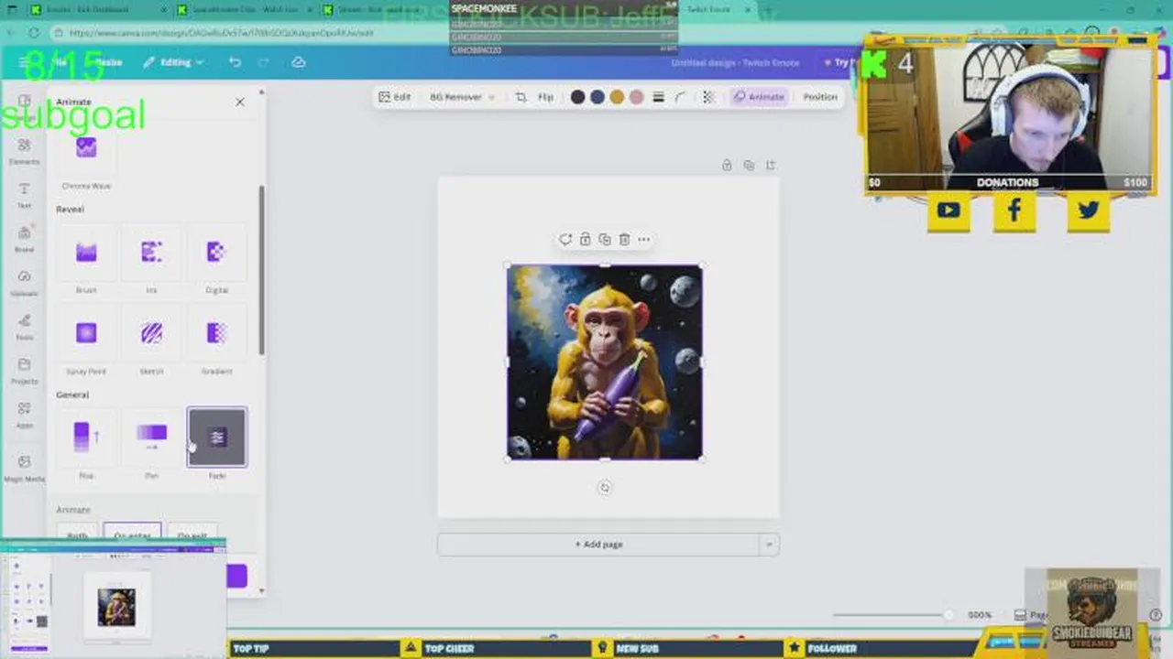1173x659 pixels.
Task: Close the Animate panel
Action: 240,102
